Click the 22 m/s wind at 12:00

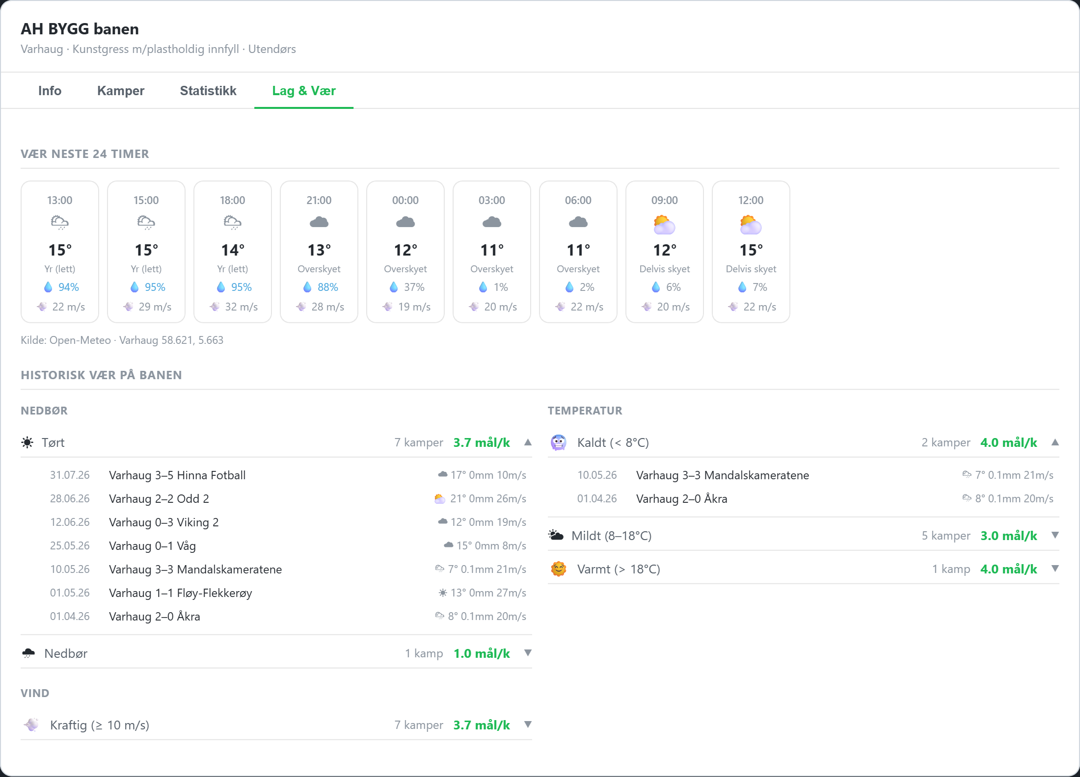coord(760,307)
